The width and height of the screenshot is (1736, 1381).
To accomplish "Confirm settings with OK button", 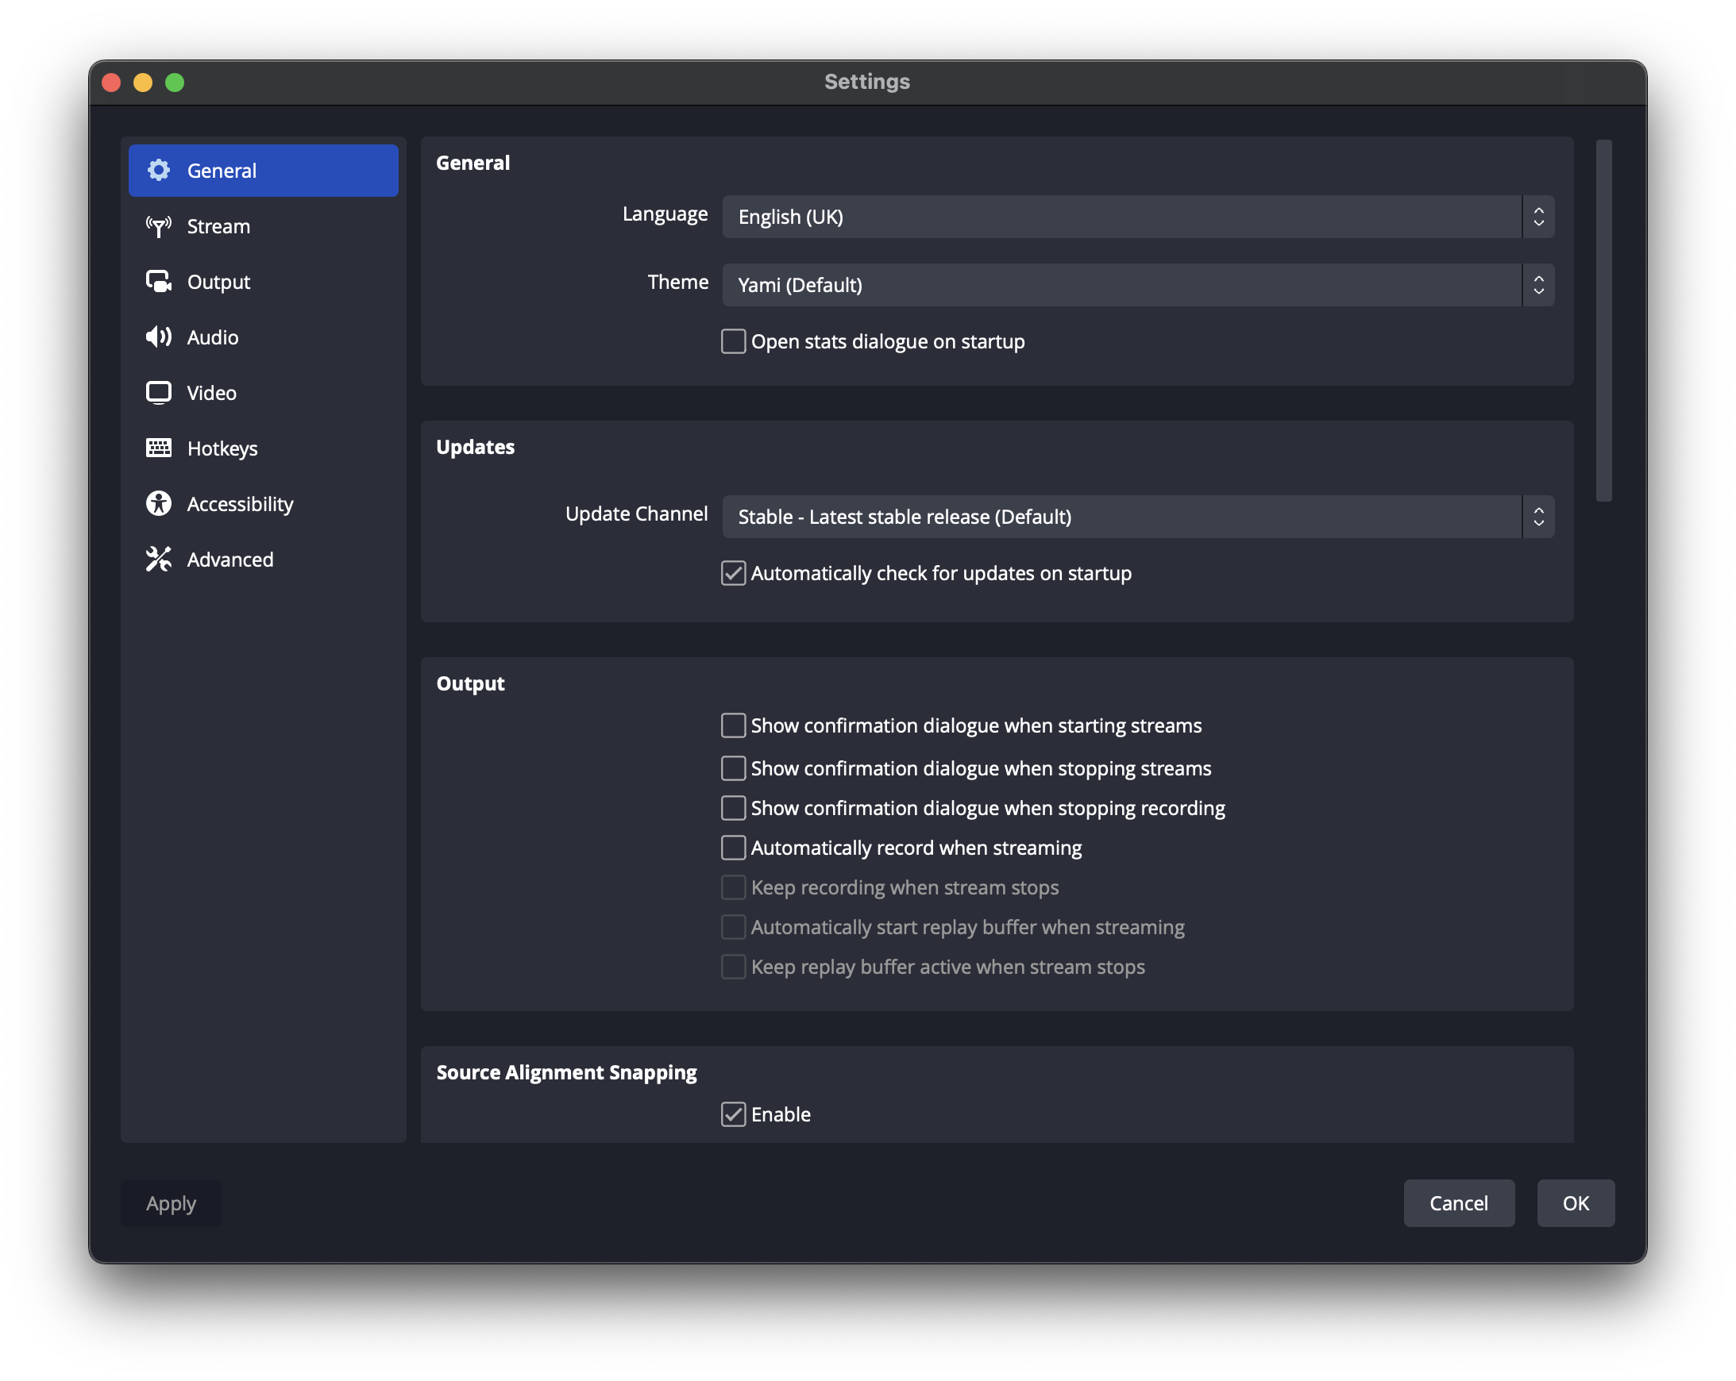I will 1575,1203.
